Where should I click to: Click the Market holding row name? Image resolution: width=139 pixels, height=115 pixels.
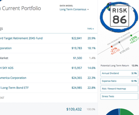[4, 58]
